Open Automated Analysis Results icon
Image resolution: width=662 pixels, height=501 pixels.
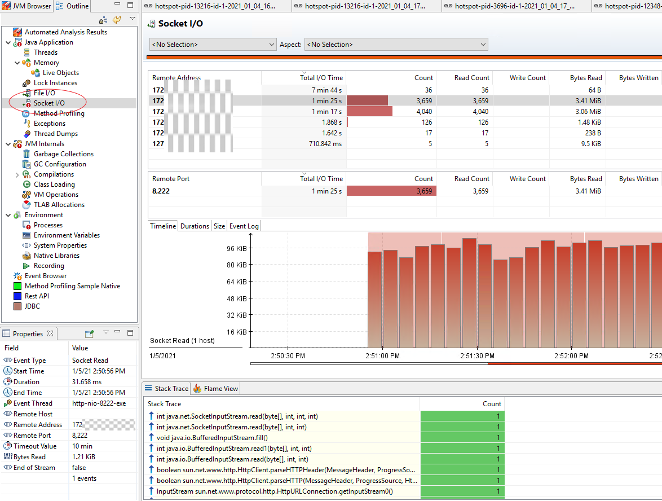(17, 32)
